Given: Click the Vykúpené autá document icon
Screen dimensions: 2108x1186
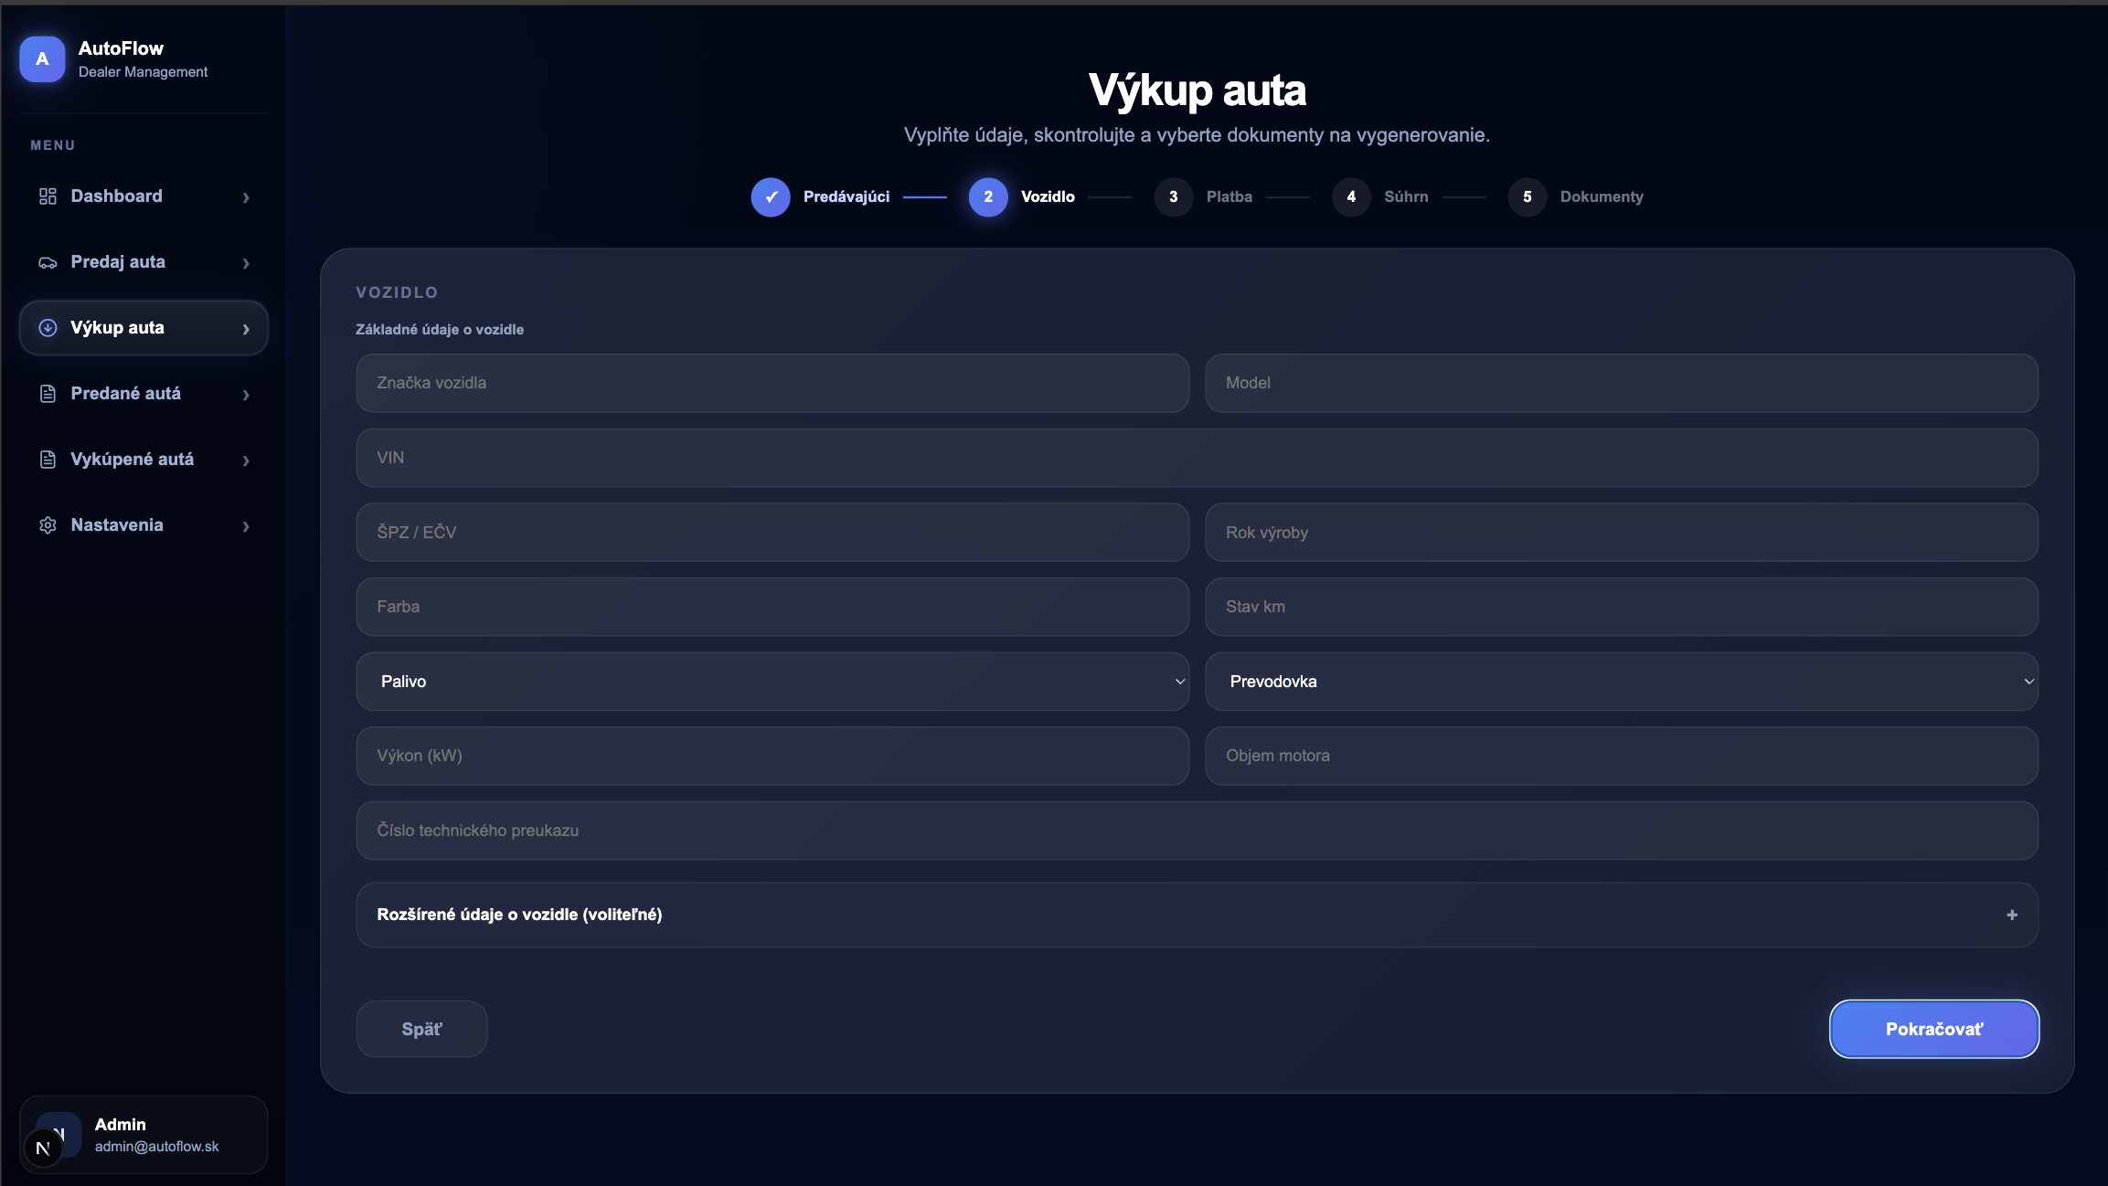Looking at the screenshot, I should pyautogui.click(x=48, y=460).
